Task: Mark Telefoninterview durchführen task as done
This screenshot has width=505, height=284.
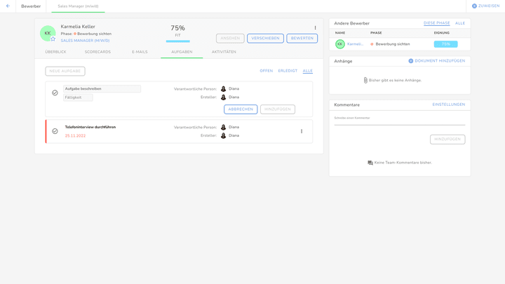Action: (x=55, y=131)
